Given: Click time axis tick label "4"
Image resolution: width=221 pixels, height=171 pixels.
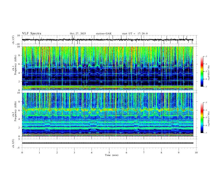Looking at the screenshot, I should [92, 153].
